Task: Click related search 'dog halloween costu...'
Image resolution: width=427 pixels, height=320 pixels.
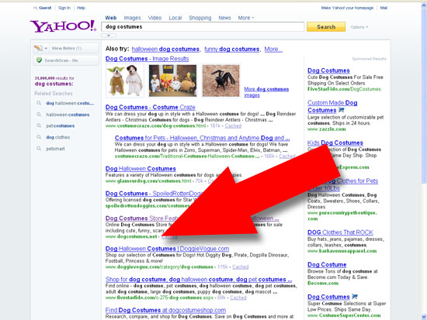Action: coord(70,103)
